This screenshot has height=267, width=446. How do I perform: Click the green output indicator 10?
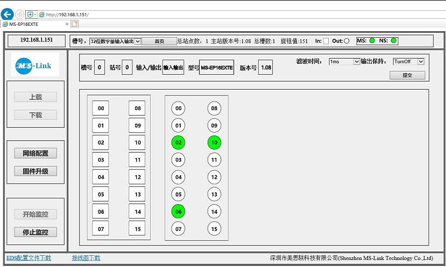pos(214,142)
